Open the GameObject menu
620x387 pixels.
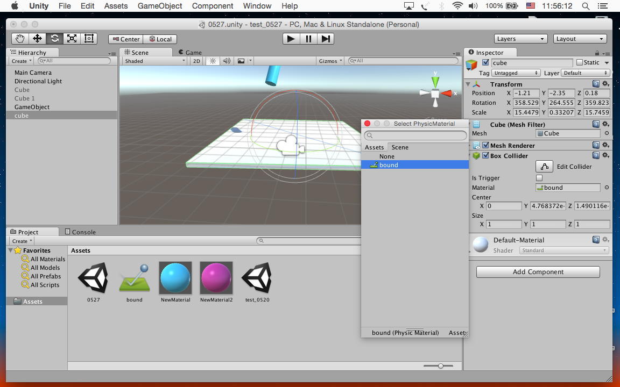click(160, 6)
